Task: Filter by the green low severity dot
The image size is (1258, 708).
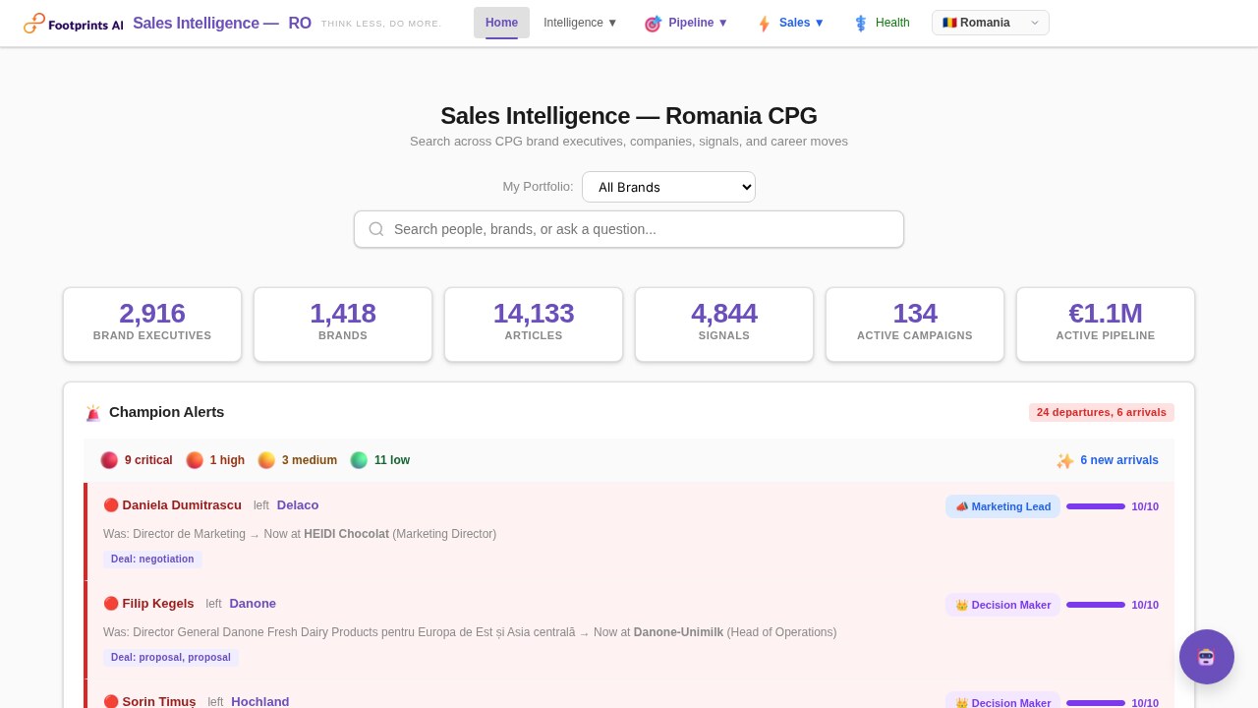Action: pos(359,460)
